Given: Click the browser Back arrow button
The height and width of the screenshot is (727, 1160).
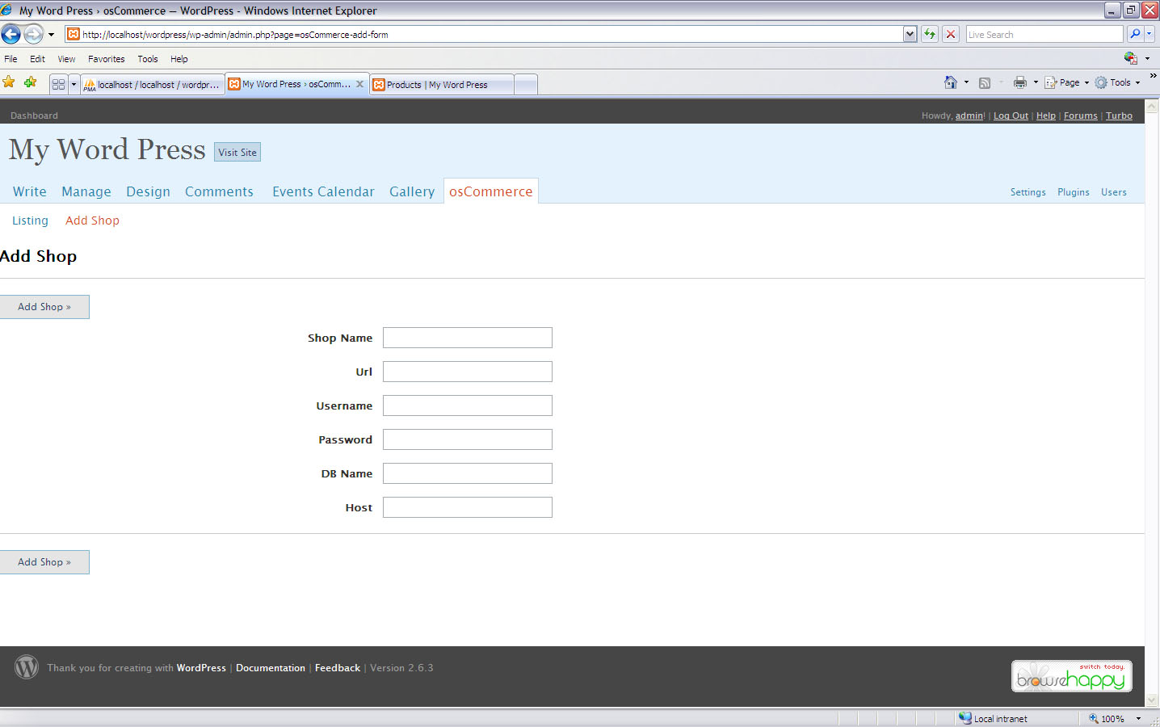Looking at the screenshot, I should pyautogui.click(x=11, y=34).
